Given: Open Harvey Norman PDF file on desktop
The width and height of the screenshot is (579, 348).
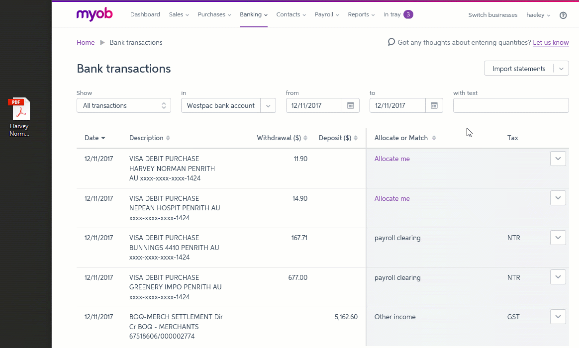Looking at the screenshot, I should [19, 110].
